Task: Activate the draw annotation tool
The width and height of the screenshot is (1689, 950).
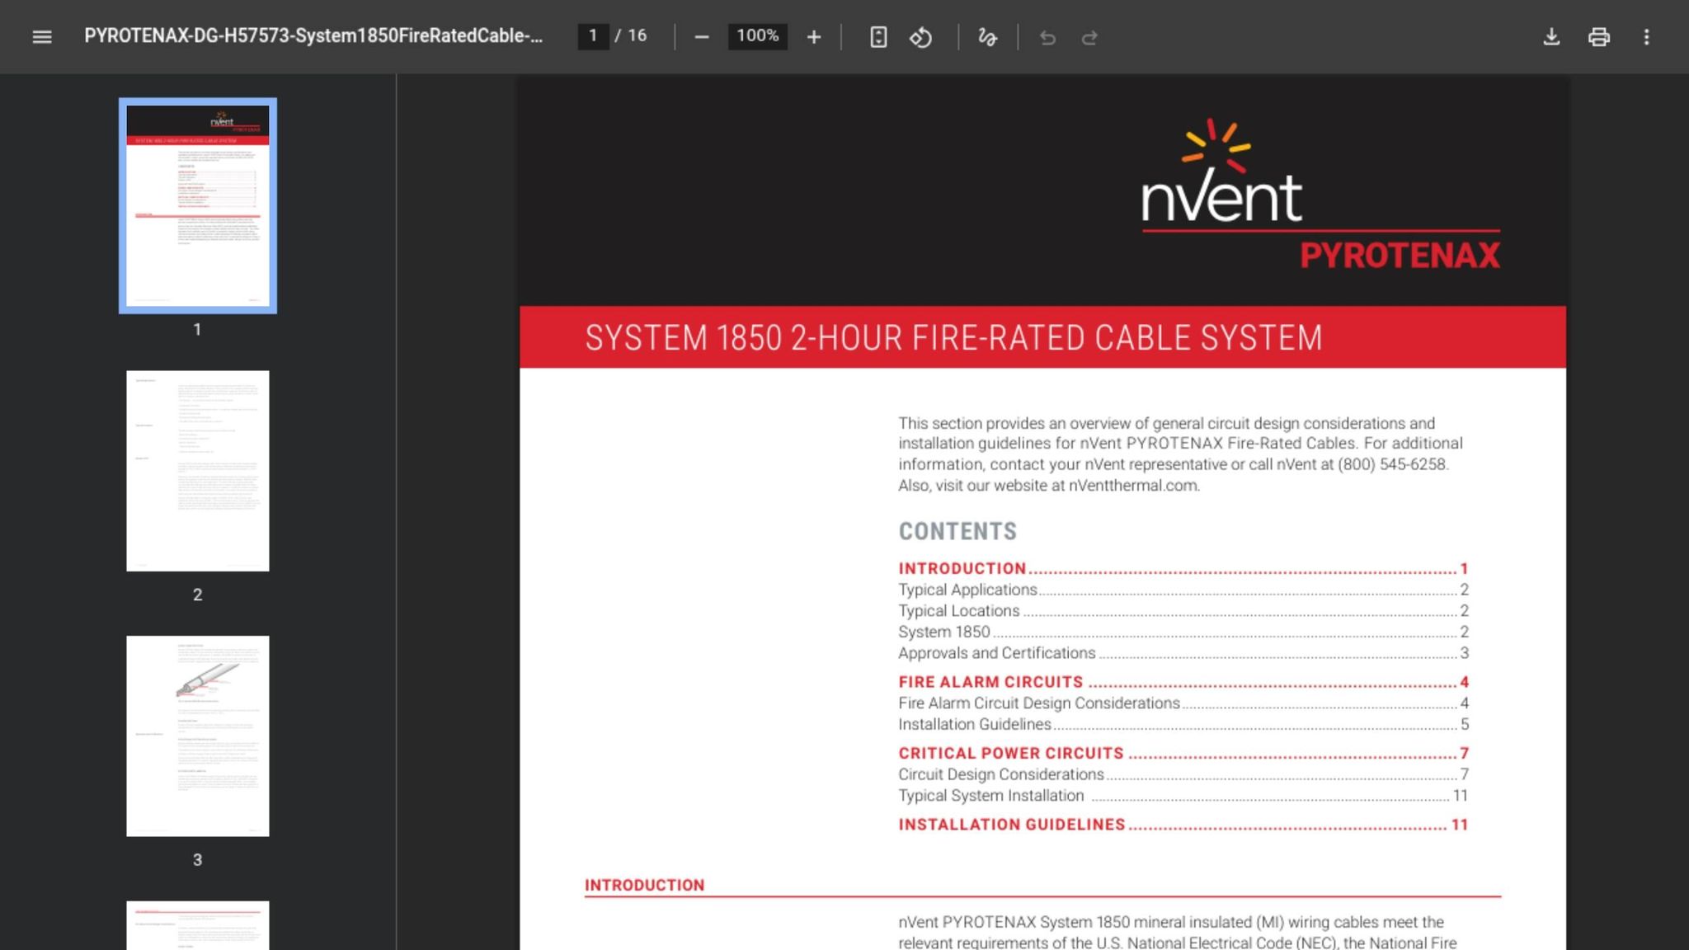Action: click(987, 37)
